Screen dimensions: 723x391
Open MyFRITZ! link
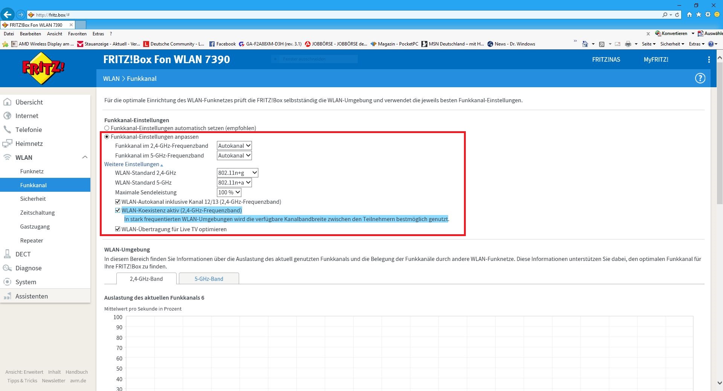(x=656, y=59)
